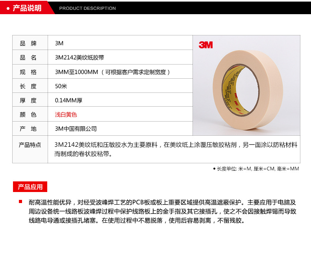The width and height of the screenshot is (311, 253).
Task: Click the red square bullet before application text
Action: click(20, 202)
